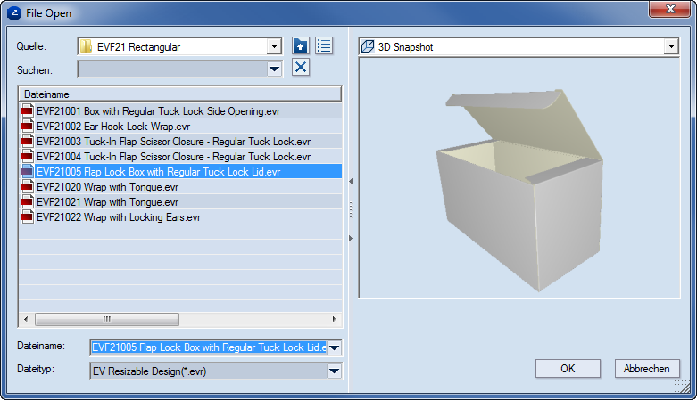Open the Dateityp file type dropdown
Viewport: 697px width, 400px height.
pos(335,371)
